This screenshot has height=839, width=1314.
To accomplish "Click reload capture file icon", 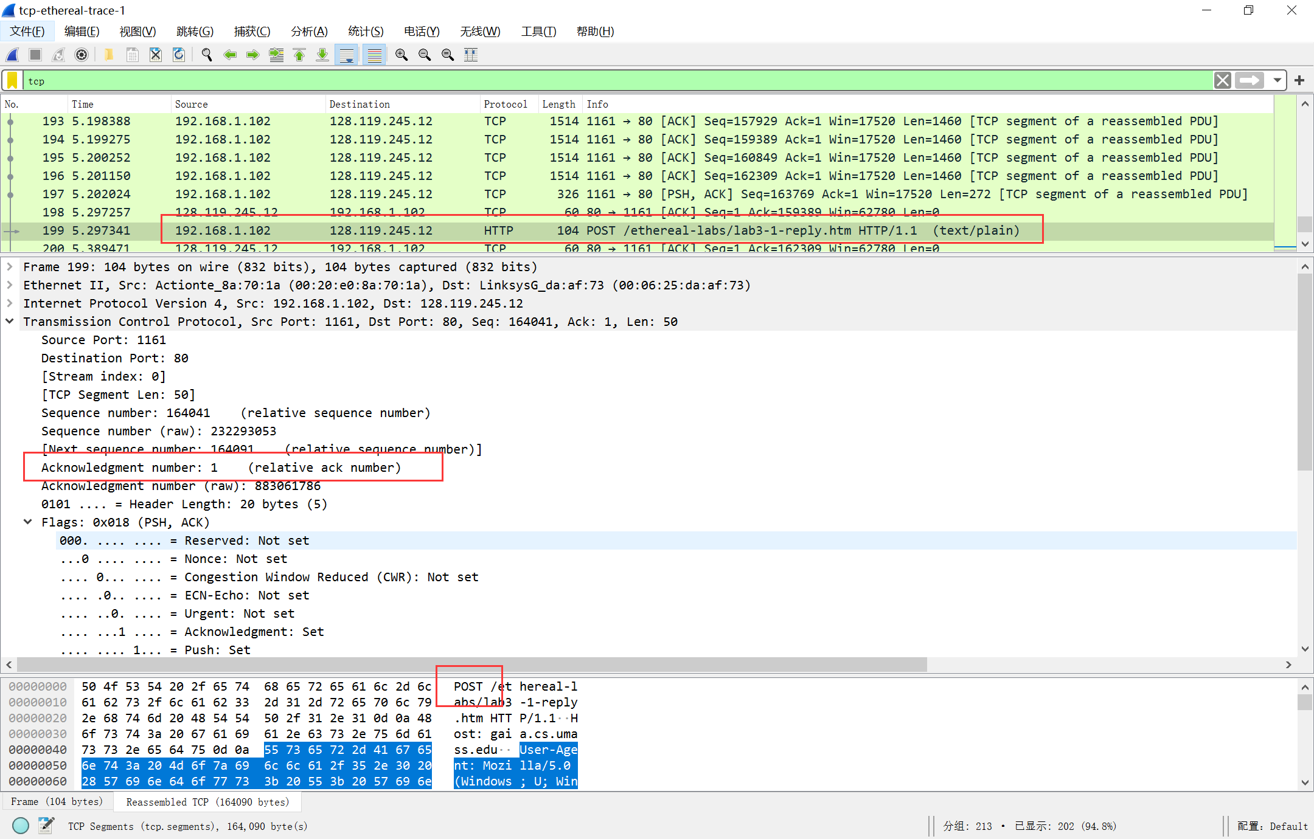I will [179, 55].
